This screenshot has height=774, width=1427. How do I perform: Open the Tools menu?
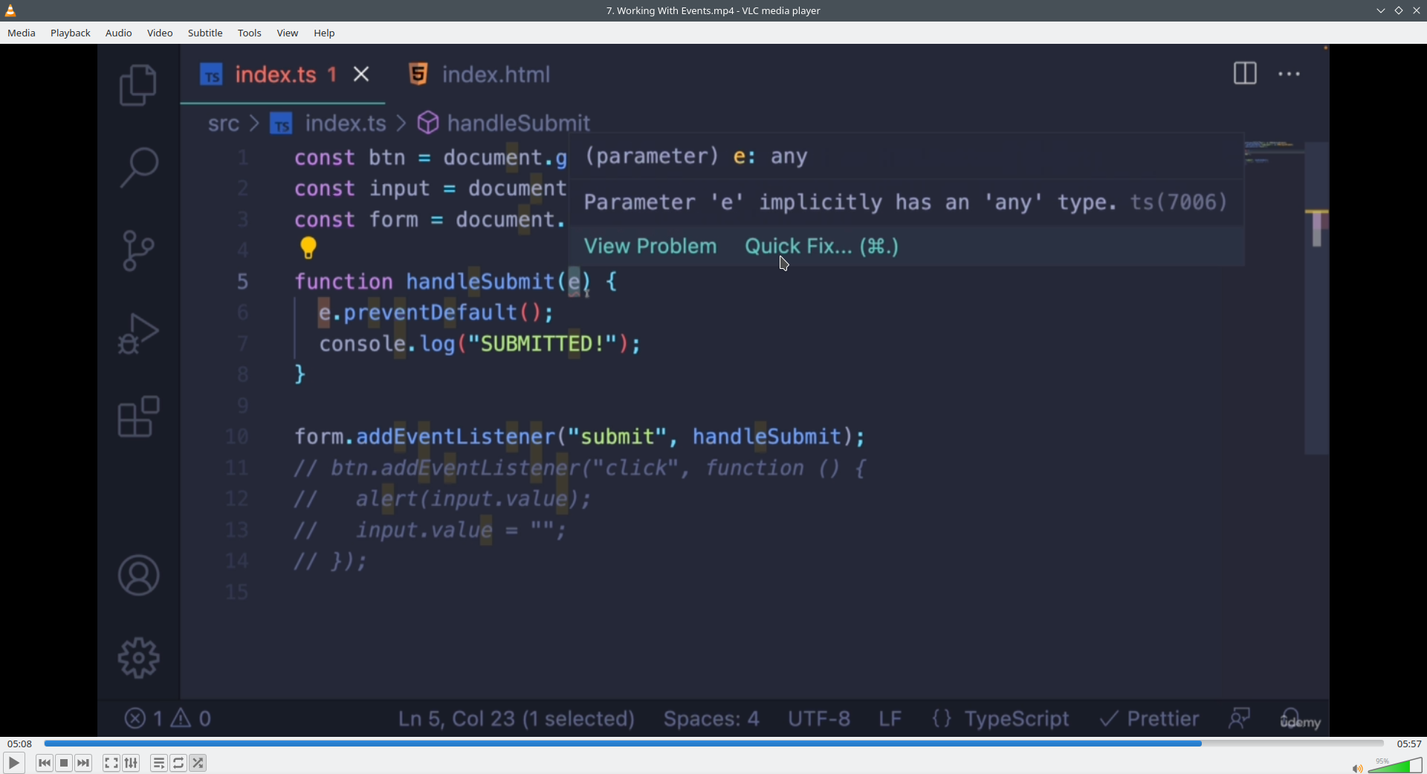tap(250, 33)
